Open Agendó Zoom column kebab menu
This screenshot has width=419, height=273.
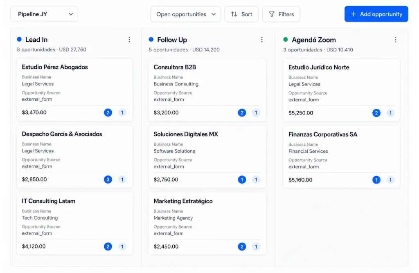pos(396,40)
